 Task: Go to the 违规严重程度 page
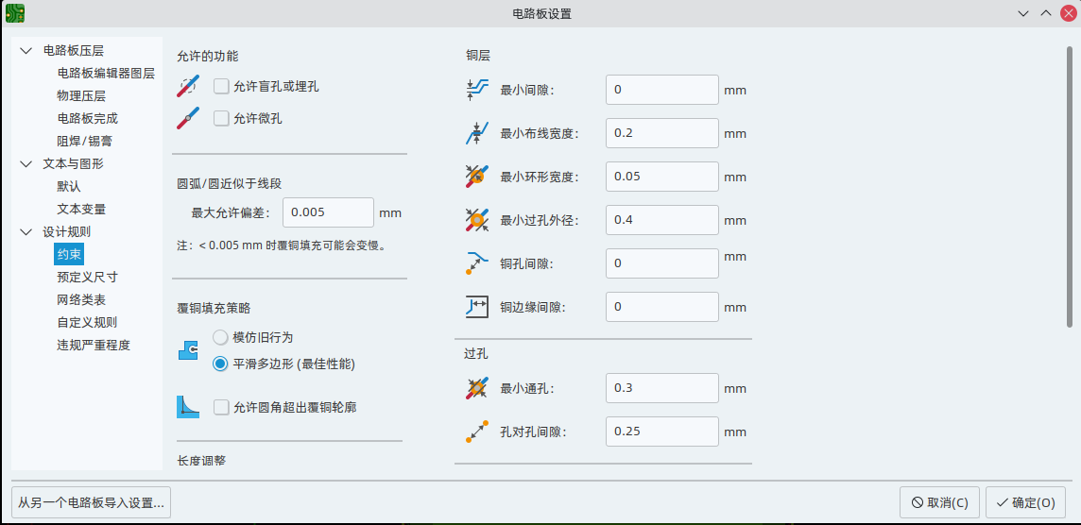94,346
